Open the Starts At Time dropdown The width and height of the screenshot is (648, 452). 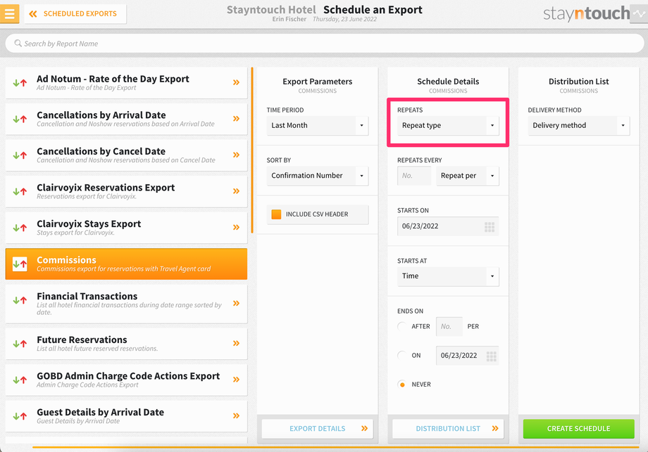click(448, 276)
